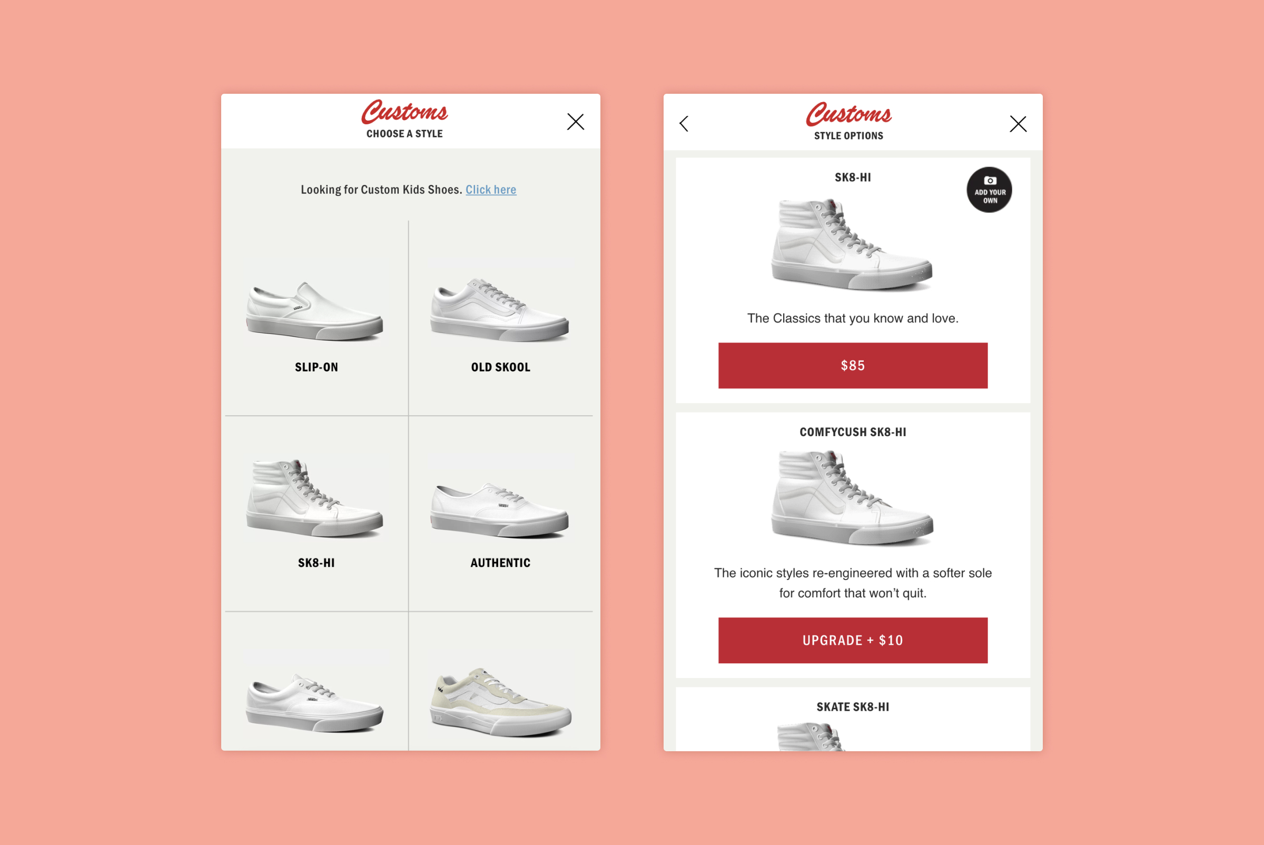The height and width of the screenshot is (845, 1264).
Task: Click the SLIP-ON label text
Action: click(x=317, y=367)
